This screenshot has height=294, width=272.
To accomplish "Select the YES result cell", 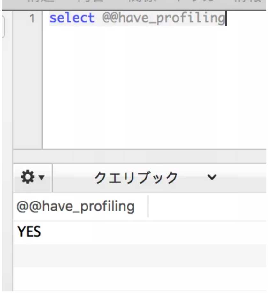I will [x=29, y=232].
